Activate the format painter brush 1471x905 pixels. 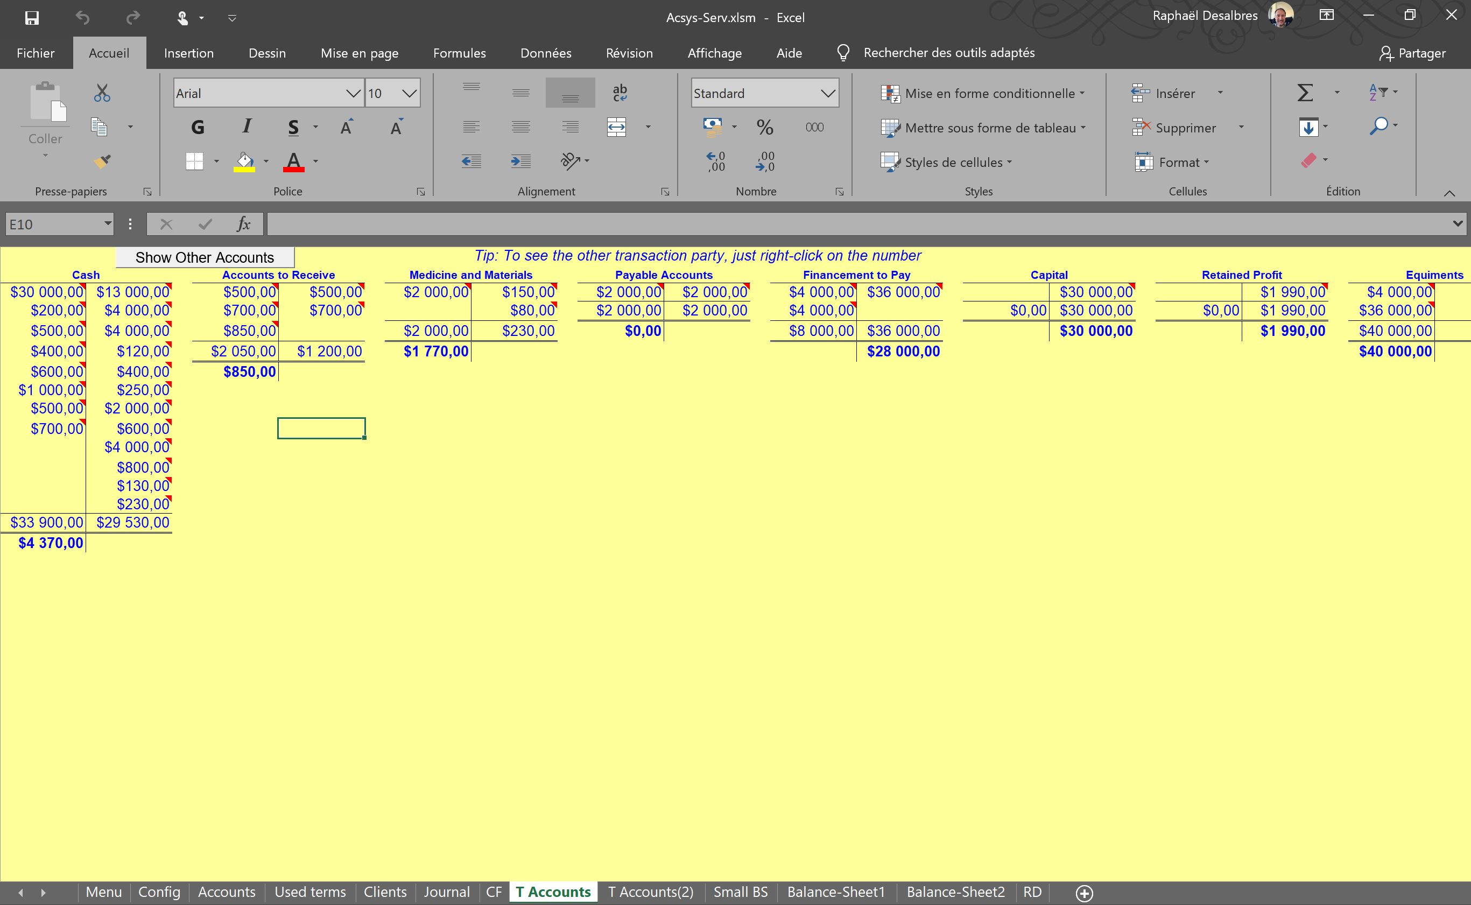click(x=102, y=161)
